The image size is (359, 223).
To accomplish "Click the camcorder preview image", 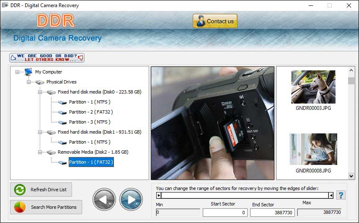I will pyautogui.click(x=212, y=123).
